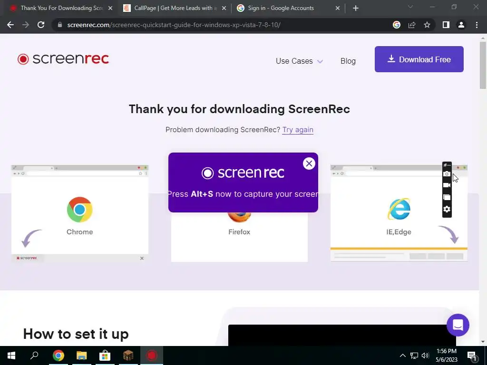Viewport: 487px width, 365px height.
Task: Click the 'How to set it up' heading
Action: (x=76, y=334)
